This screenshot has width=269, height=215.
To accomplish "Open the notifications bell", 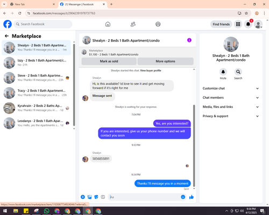I will click(248, 24).
